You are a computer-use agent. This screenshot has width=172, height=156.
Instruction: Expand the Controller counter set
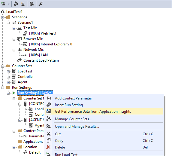coord(8,77)
